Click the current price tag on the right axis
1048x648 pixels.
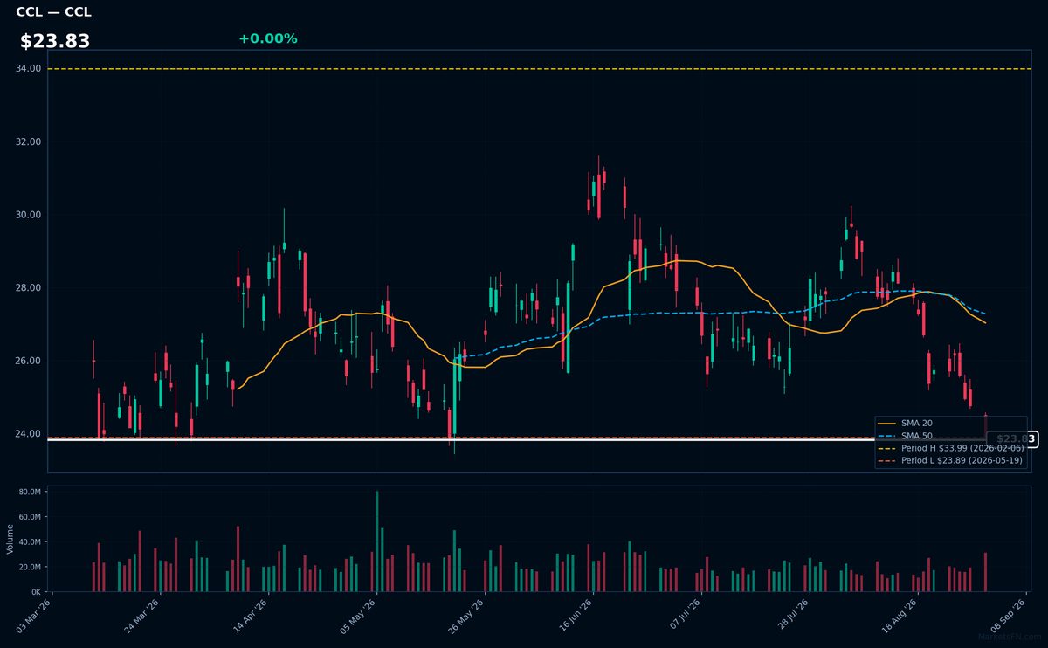tap(1014, 438)
